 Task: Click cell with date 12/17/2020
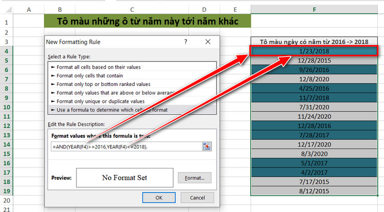pyautogui.click(x=314, y=144)
